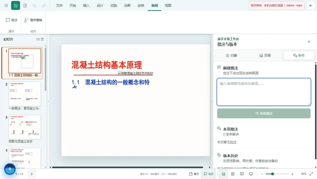
Task: Switch to the 插入 tab
Action: coord(86,5)
